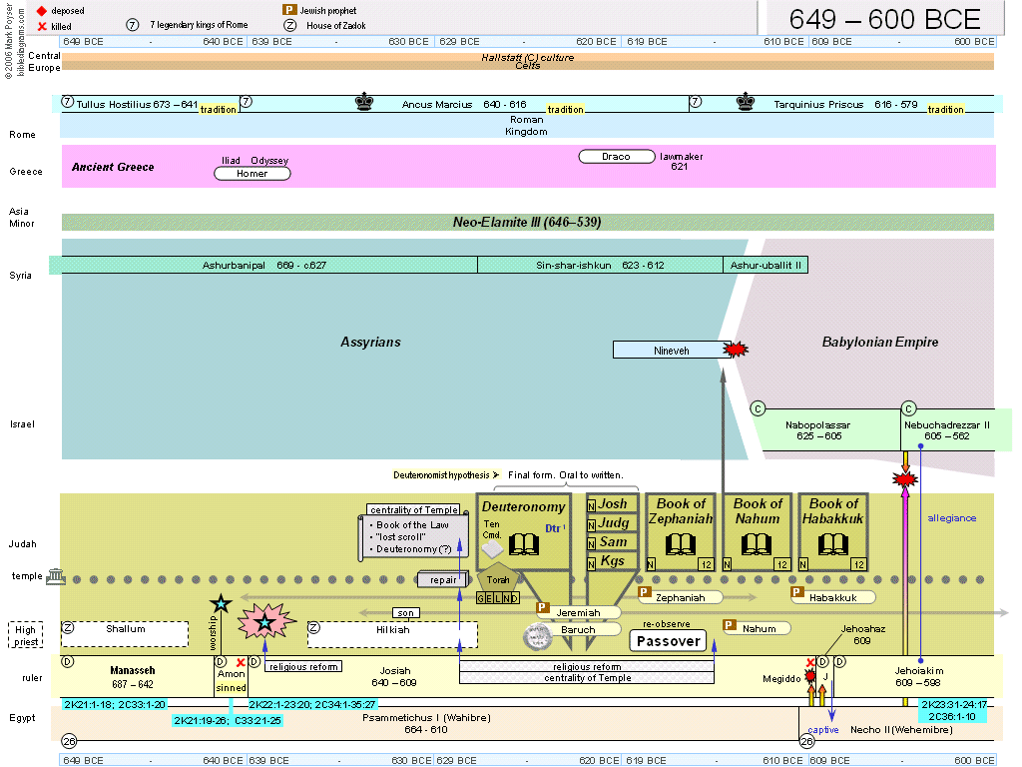Click the prophet P icon beside Habakkuk
This screenshot has width=1022, height=767.
[797, 592]
